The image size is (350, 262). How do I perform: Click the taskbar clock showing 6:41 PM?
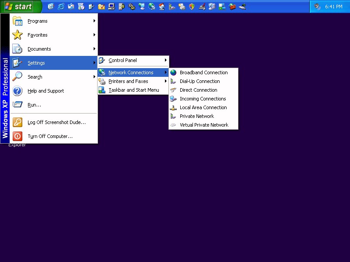[x=333, y=7]
